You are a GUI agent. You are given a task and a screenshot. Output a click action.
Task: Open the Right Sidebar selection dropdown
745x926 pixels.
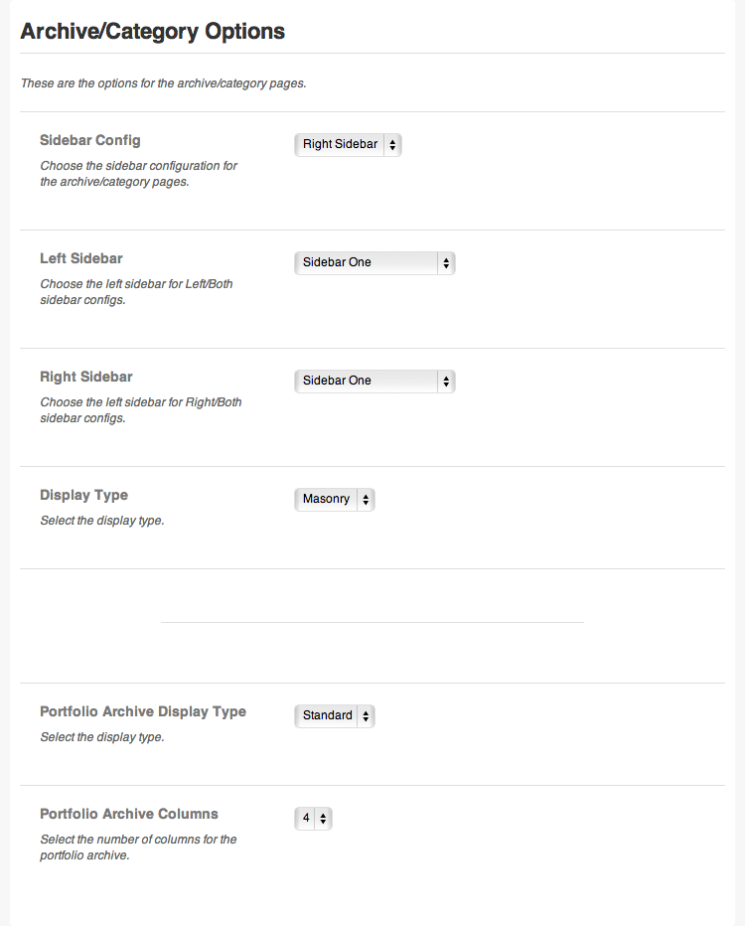click(x=374, y=382)
